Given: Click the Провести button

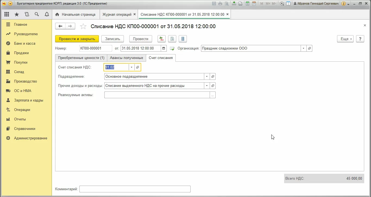Looking at the screenshot, I should (x=141, y=39).
